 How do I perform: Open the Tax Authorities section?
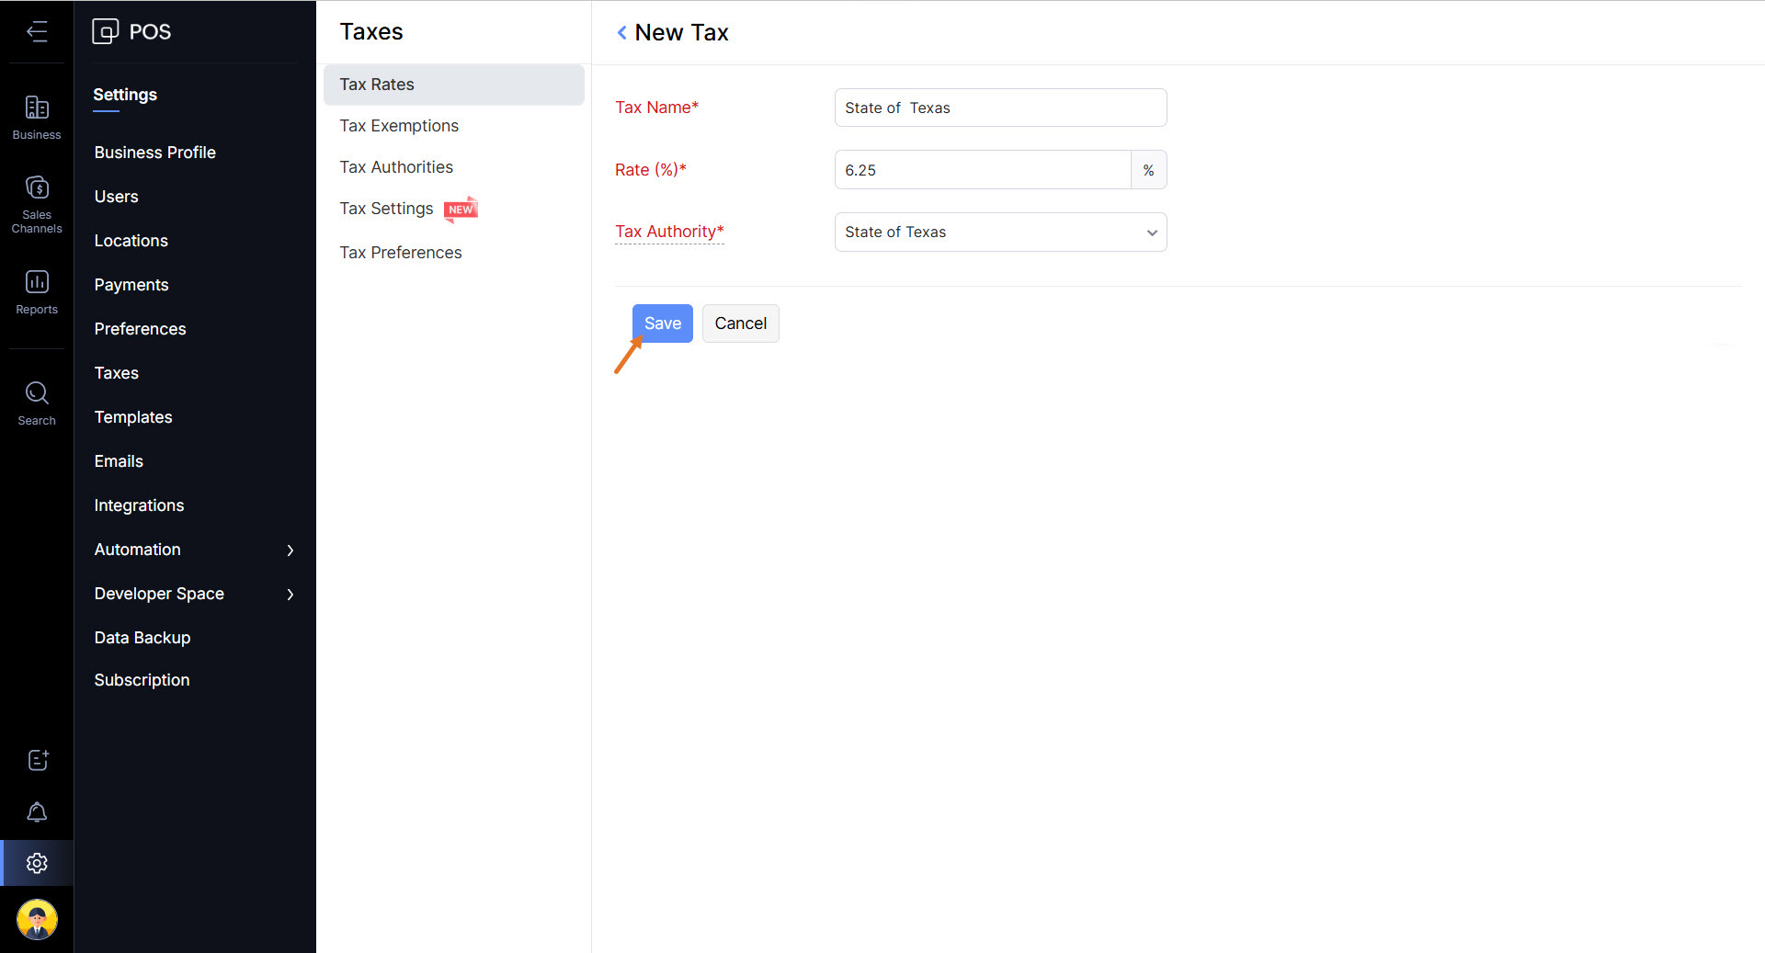click(396, 167)
